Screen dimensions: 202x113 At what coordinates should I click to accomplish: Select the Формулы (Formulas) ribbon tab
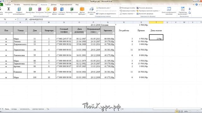point(44,5)
